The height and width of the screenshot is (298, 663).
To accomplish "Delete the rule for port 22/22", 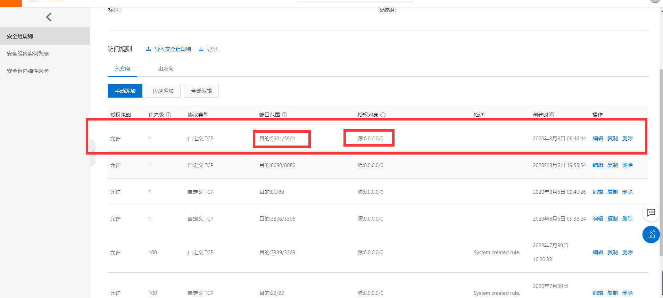I will pyautogui.click(x=627, y=293).
